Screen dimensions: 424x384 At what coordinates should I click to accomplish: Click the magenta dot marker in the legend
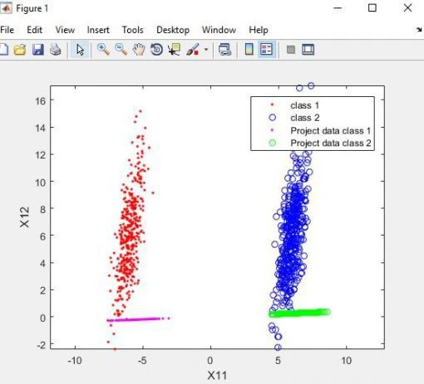tap(272, 129)
